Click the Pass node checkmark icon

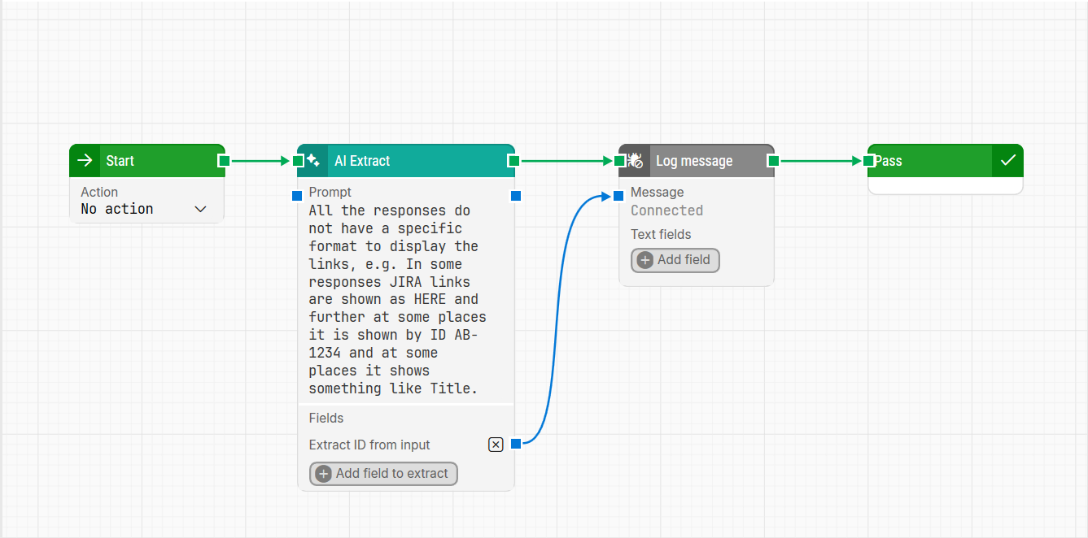1007,161
